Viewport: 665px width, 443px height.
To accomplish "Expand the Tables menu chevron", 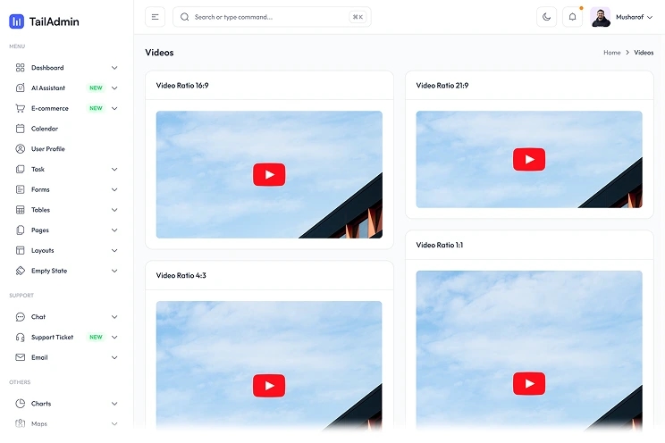I will pyautogui.click(x=114, y=210).
